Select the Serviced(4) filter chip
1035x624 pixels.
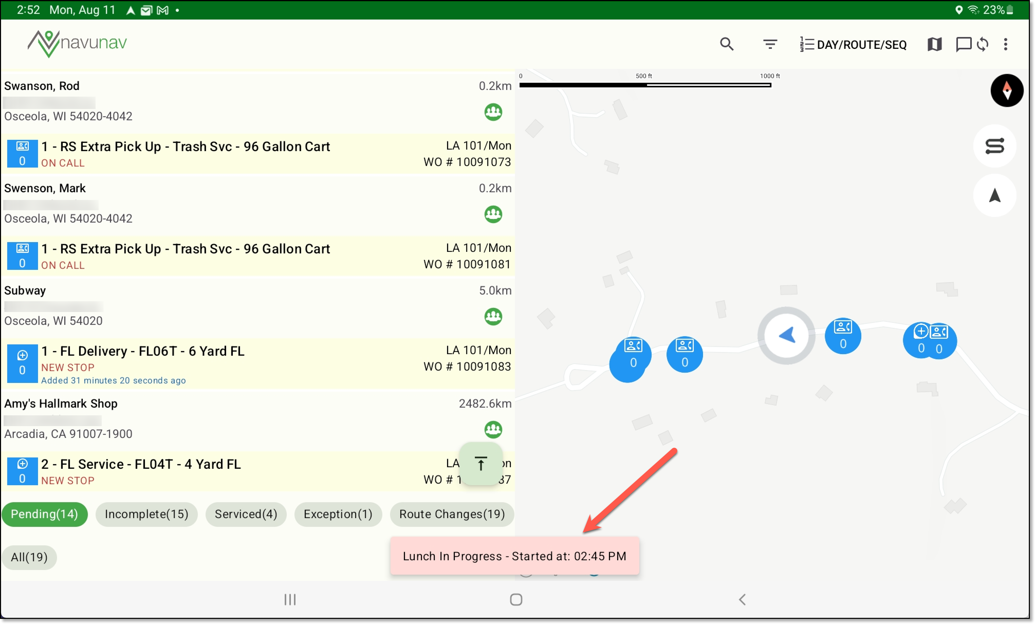click(246, 514)
